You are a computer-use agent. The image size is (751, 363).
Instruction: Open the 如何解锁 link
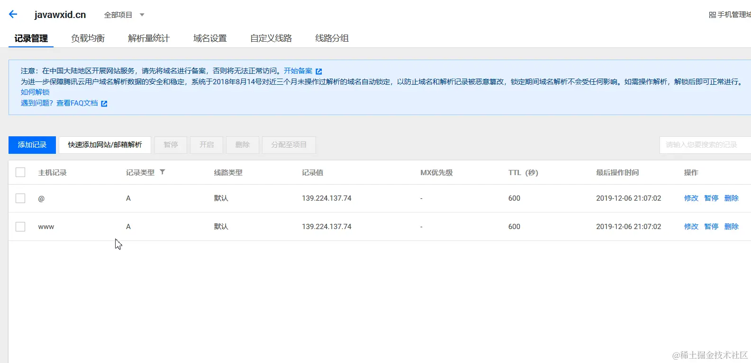[x=35, y=92]
